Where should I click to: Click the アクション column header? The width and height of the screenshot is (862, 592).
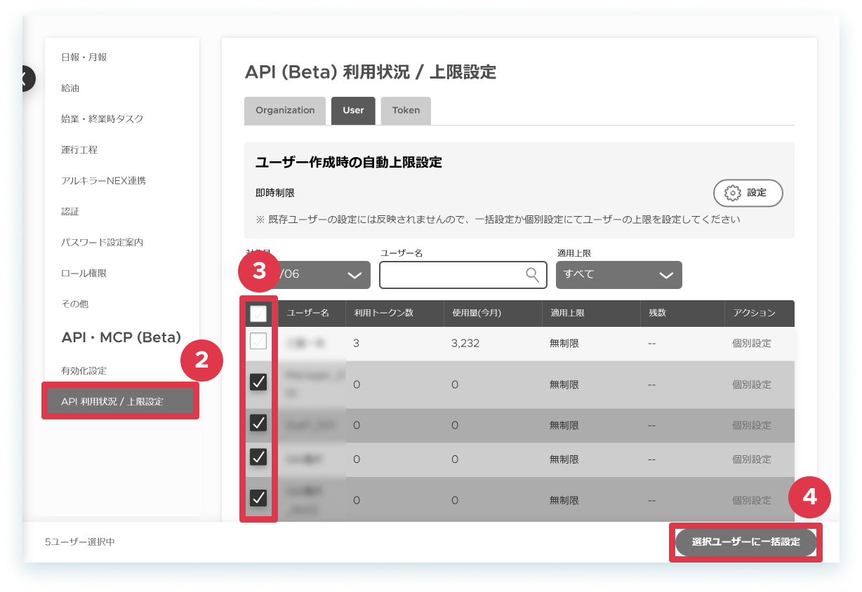click(754, 313)
